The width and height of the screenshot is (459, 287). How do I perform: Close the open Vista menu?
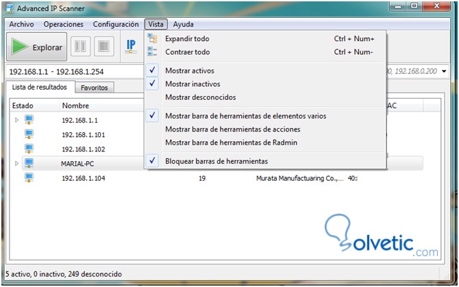(x=156, y=24)
